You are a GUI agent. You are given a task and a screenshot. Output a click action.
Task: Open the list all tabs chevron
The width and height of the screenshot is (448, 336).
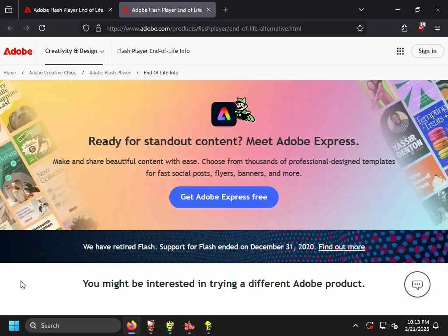click(361, 10)
